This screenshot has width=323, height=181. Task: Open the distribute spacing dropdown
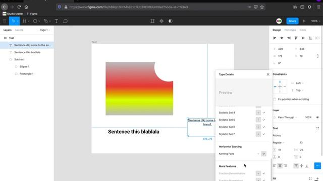tap(317, 38)
